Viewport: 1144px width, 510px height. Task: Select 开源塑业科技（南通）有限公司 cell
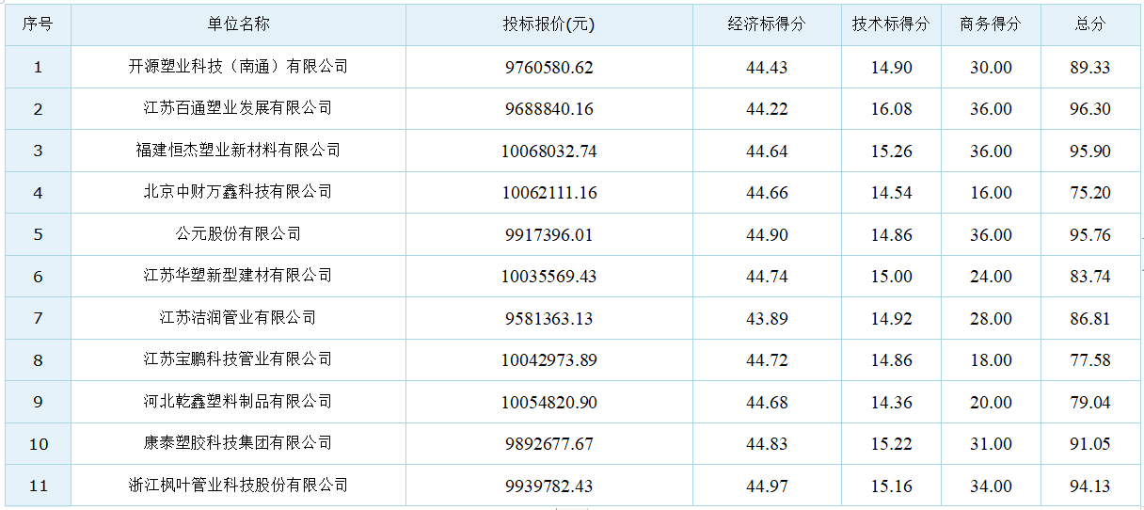coord(238,67)
